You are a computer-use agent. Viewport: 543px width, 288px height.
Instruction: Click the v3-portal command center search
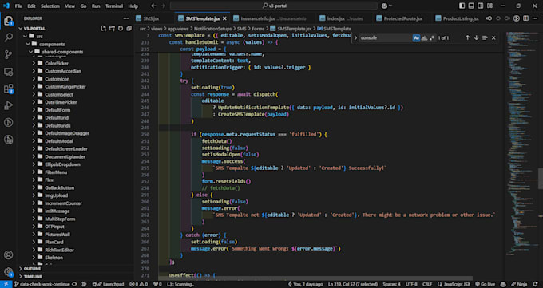click(x=274, y=6)
